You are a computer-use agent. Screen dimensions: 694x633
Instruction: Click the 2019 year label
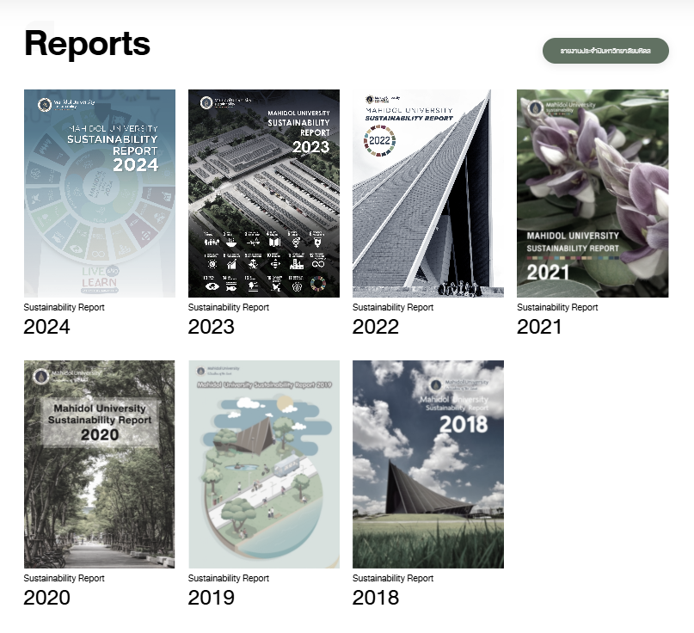211,598
